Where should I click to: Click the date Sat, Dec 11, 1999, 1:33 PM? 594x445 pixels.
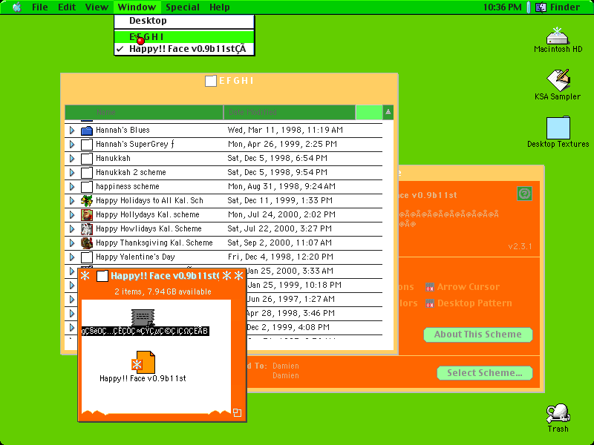click(280, 200)
